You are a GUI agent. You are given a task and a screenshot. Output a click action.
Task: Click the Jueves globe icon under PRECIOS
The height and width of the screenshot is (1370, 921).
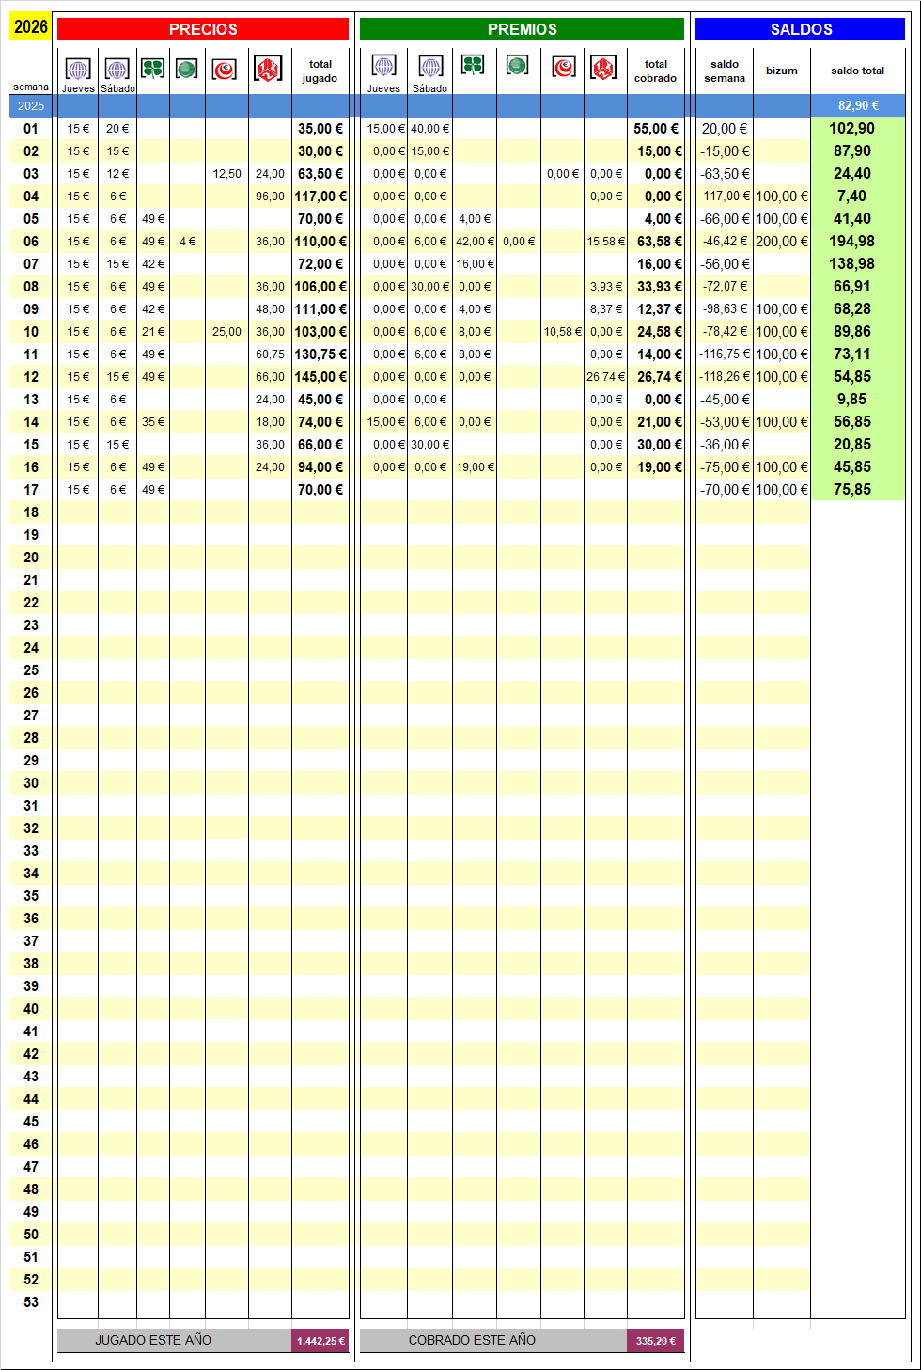(x=78, y=69)
